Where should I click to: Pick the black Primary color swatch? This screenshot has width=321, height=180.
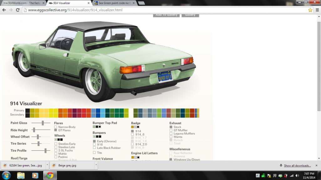[x=28, y=111]
